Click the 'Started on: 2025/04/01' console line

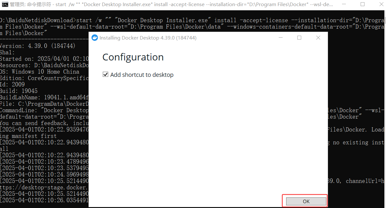pyautogui.click(x=44, y=59)
